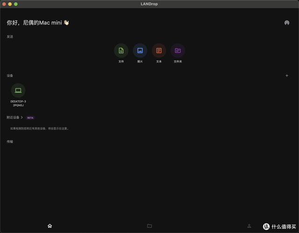
Task: Select the DESKTOP-3 2FQN5J laptop icon
Action: tap(18, 90)
